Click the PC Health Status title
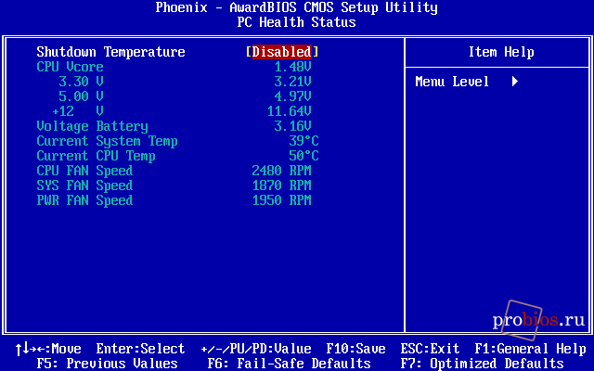Viewport: 594px width, 371px height. (x=296, y=22)
